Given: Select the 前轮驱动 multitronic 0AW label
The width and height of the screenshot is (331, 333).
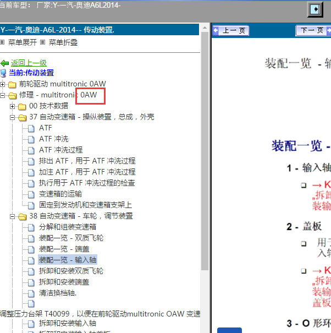Looking at the screenshot, I should (63, 84).
